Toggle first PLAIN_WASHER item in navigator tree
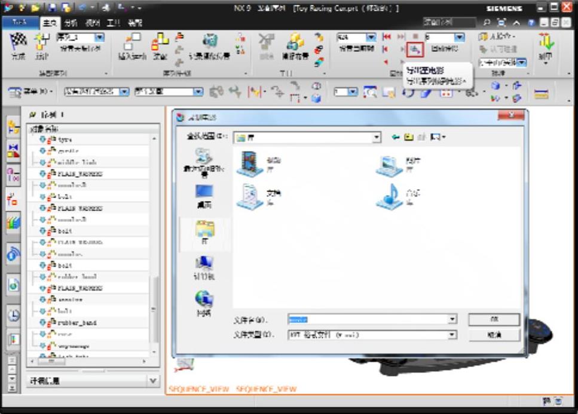 pos(43,174)
